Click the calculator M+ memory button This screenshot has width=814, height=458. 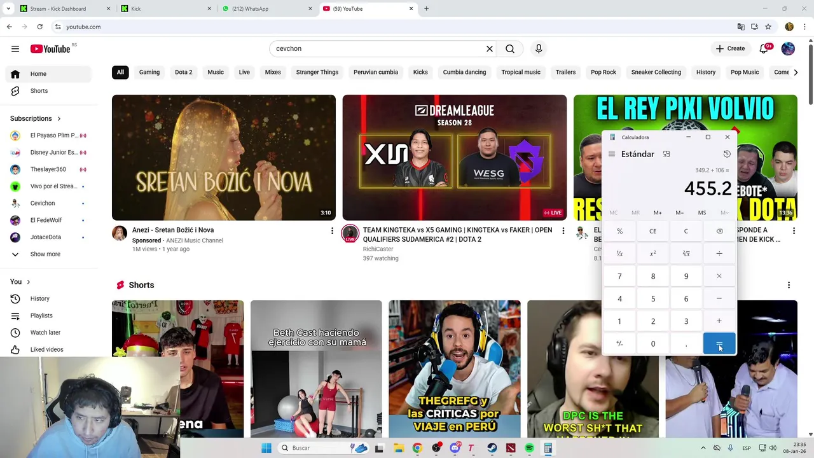pyautogui.click(x=658, y=212)
